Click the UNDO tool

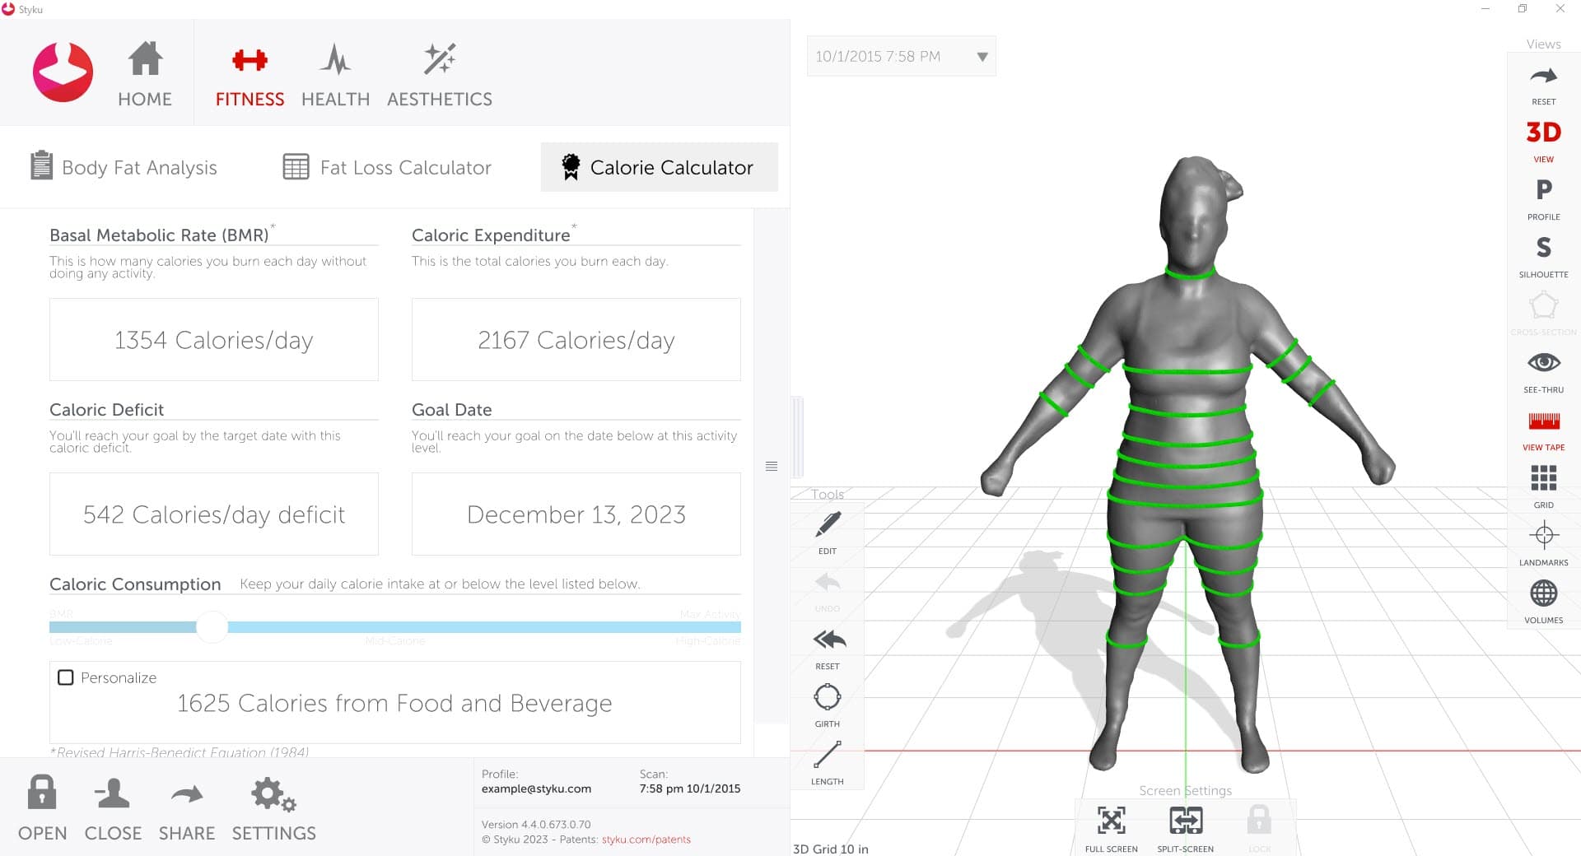point(828,591)
